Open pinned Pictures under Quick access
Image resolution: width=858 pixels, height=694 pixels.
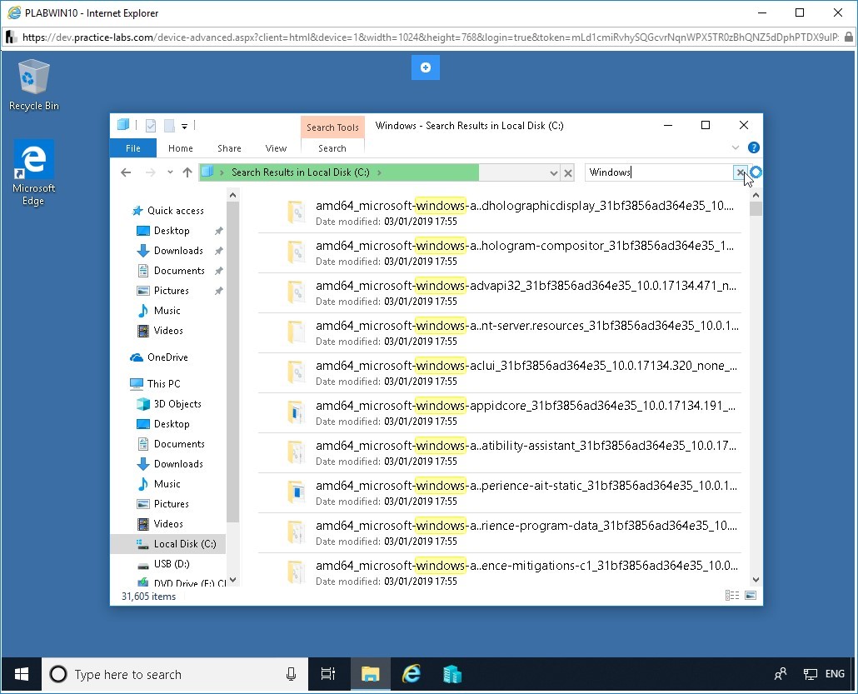172,291
